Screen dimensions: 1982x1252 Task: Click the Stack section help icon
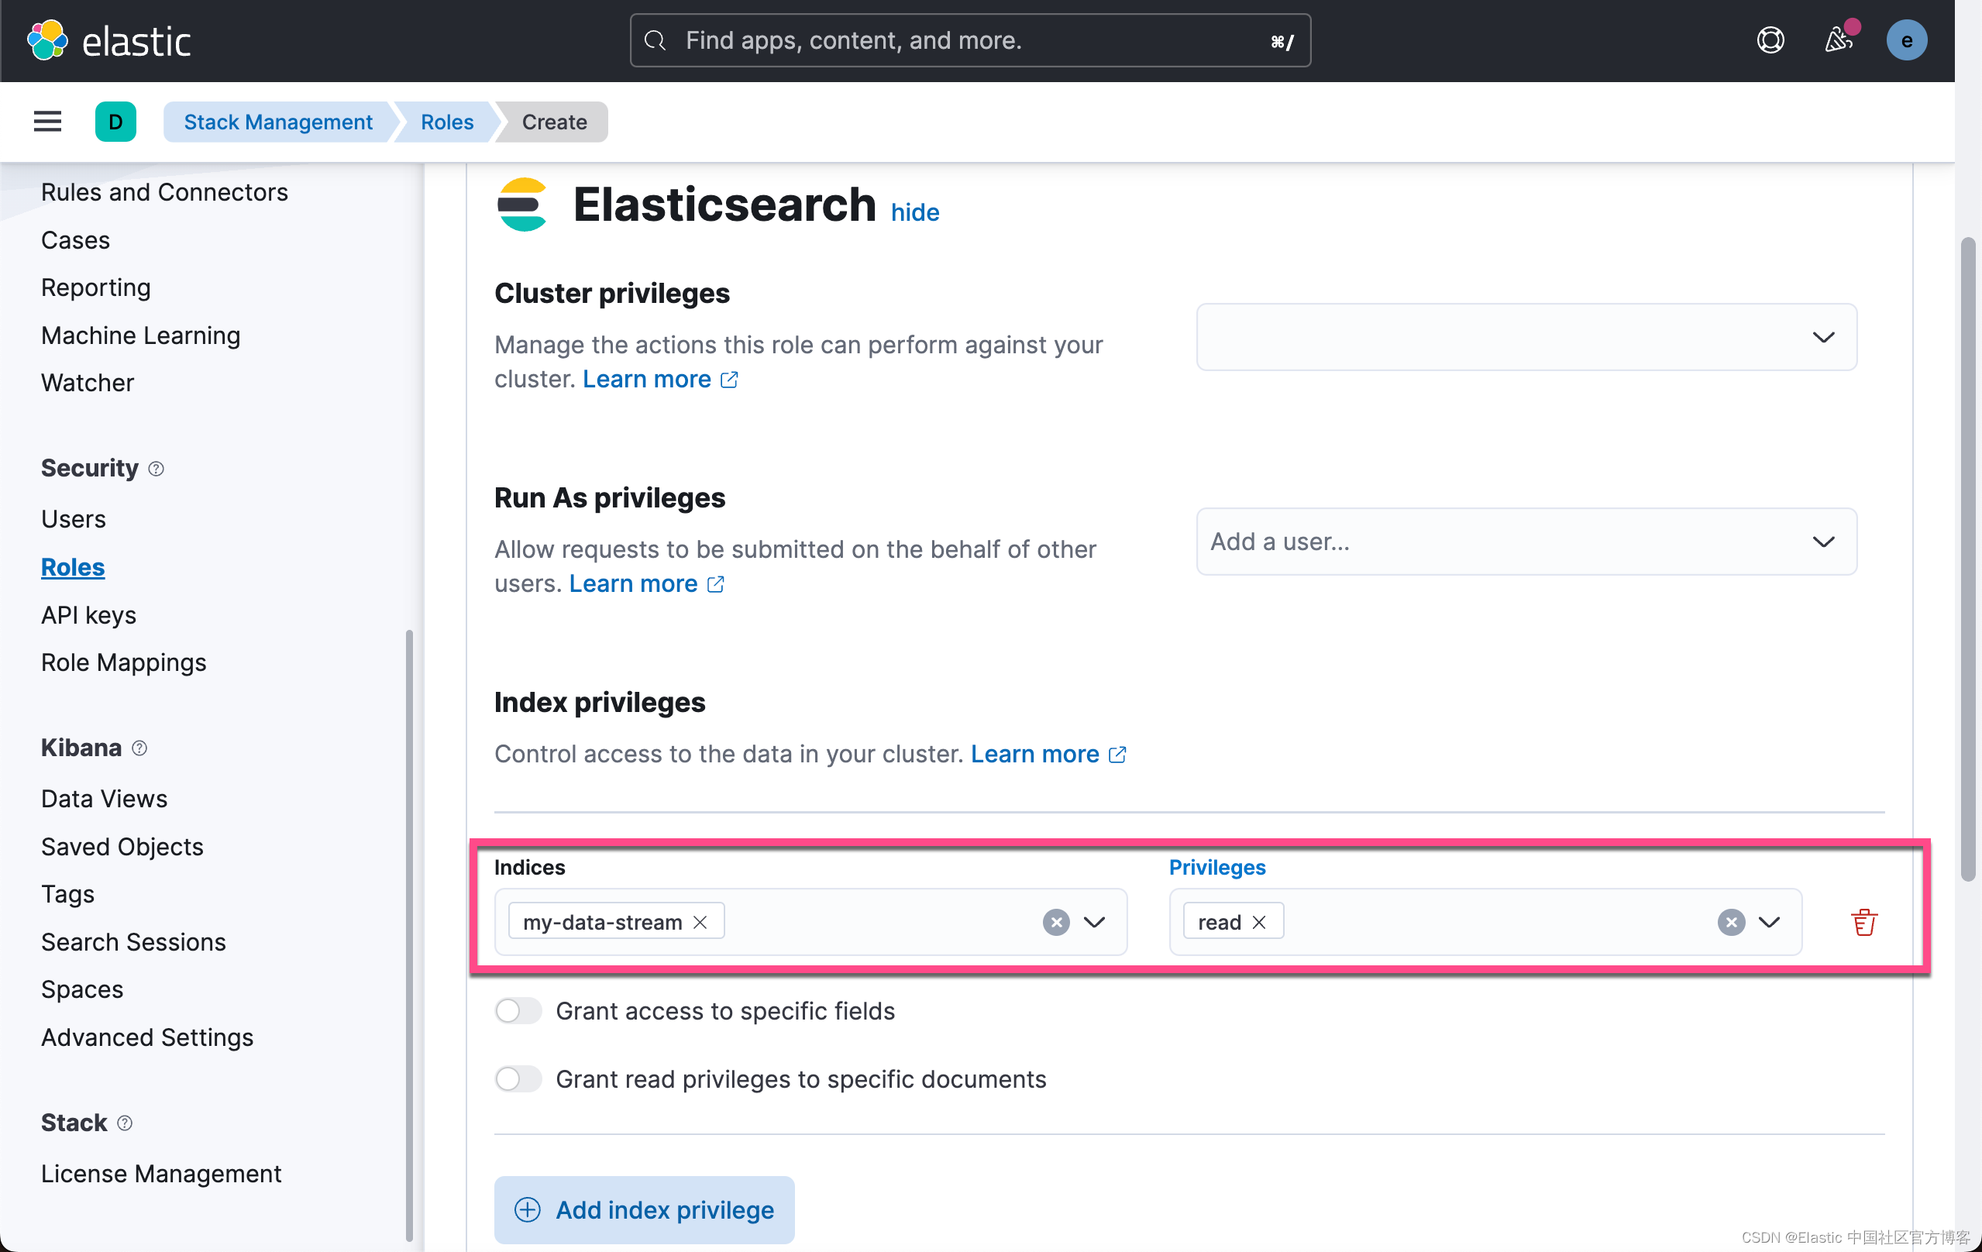point(125,1123)
